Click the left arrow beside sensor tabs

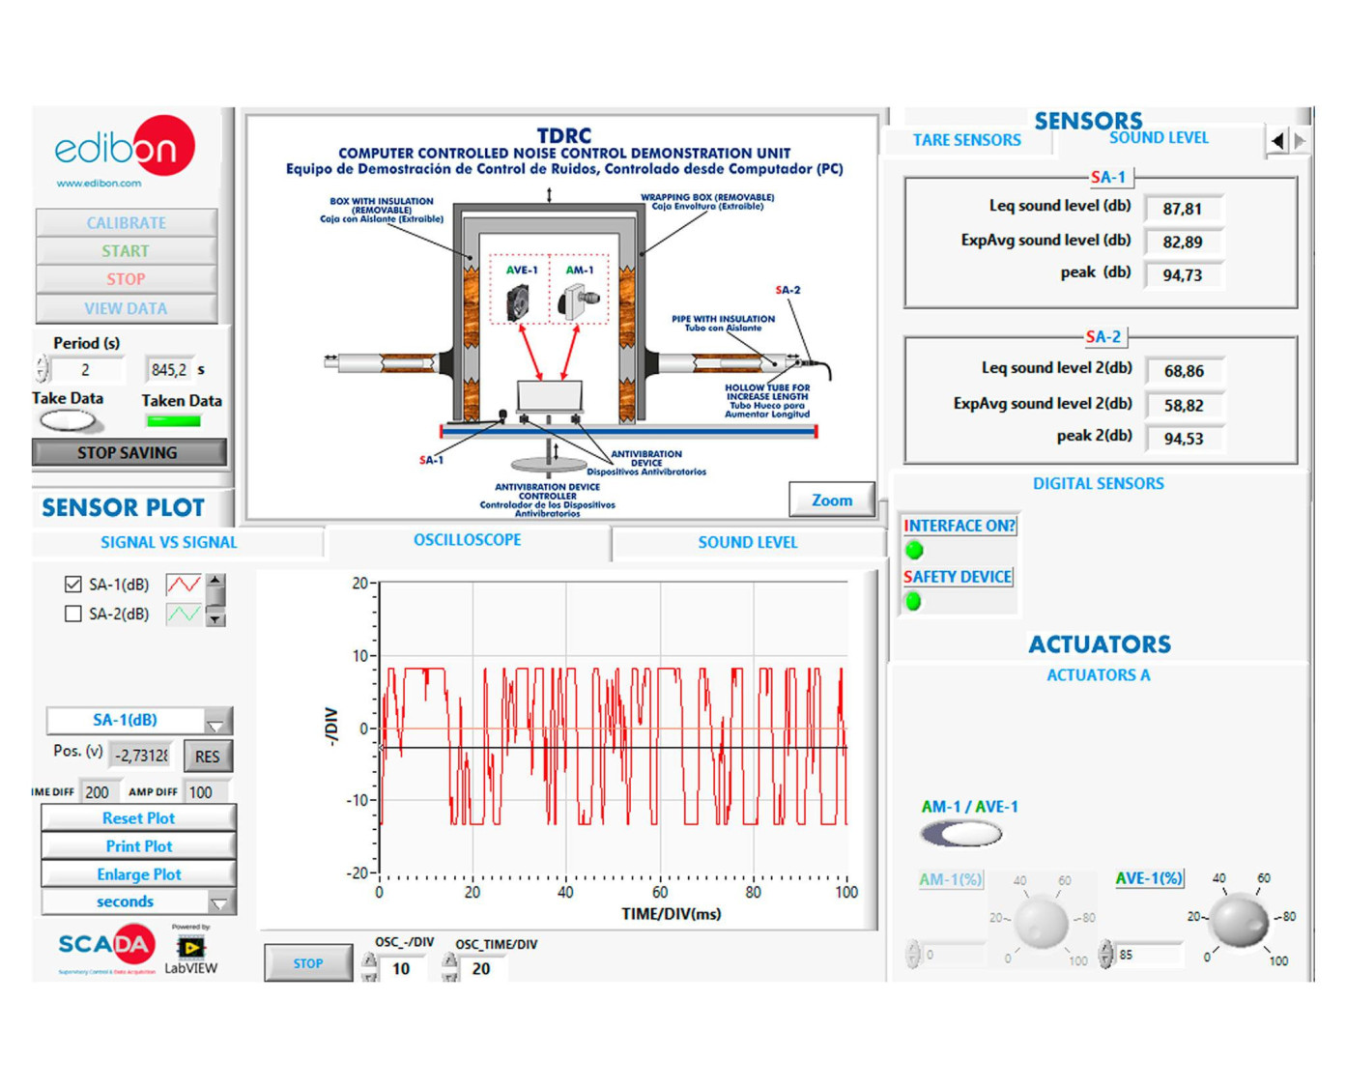tap(1276, 141)
